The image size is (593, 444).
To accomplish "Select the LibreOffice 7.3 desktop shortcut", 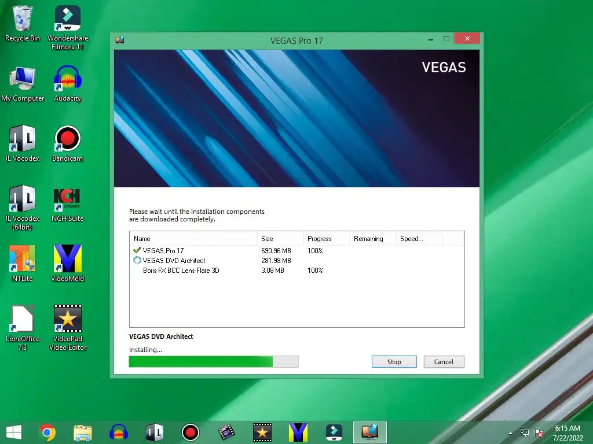I will pos(23,328).
